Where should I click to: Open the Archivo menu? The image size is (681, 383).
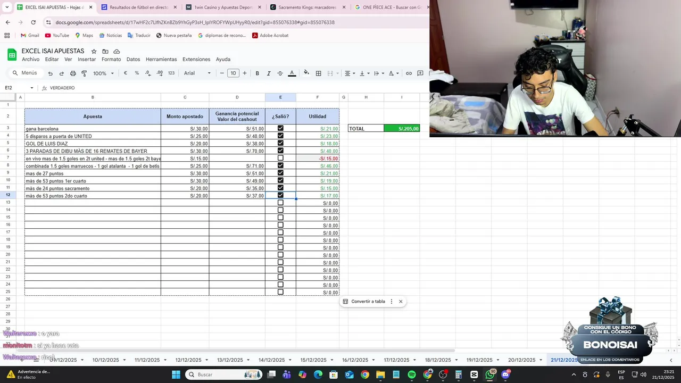pyautogui.click(x=31, y=60)
